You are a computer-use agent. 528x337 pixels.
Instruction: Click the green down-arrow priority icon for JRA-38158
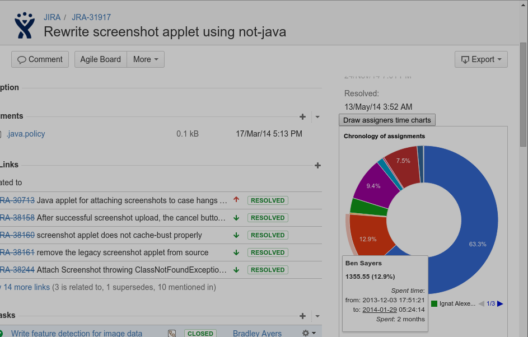[x=236, y=218]
